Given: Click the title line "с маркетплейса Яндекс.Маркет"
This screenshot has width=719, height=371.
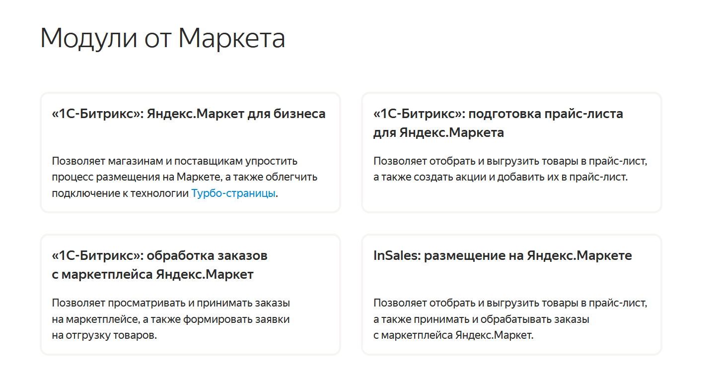Looking at the screenshot, I should pyautogui.click(x=152, y=274).
